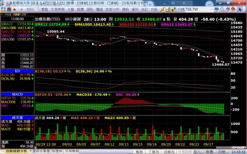Click the 下單列 button
This screenshot has width=247, height=154.
coord(154,152)
